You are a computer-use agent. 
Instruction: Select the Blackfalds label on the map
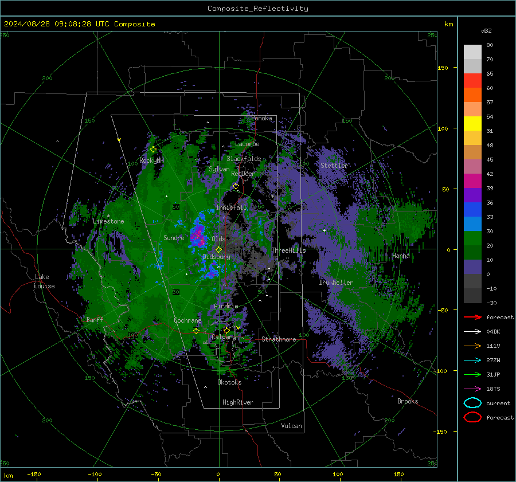tap(244, 159)
